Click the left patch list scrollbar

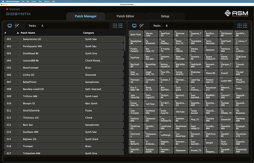coord(125,43)
